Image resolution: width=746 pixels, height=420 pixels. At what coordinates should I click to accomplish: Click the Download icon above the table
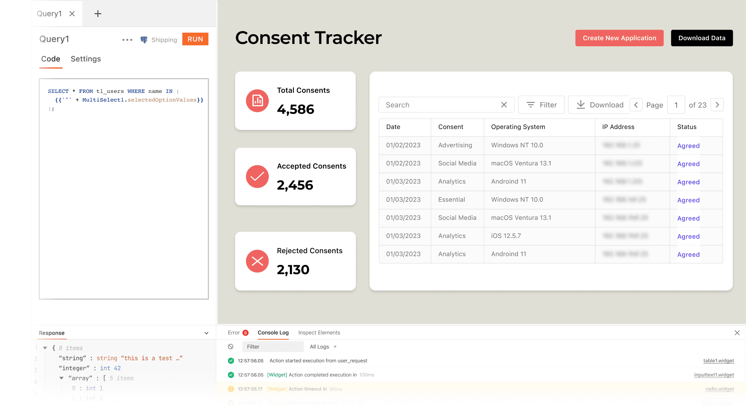point(581,105)
